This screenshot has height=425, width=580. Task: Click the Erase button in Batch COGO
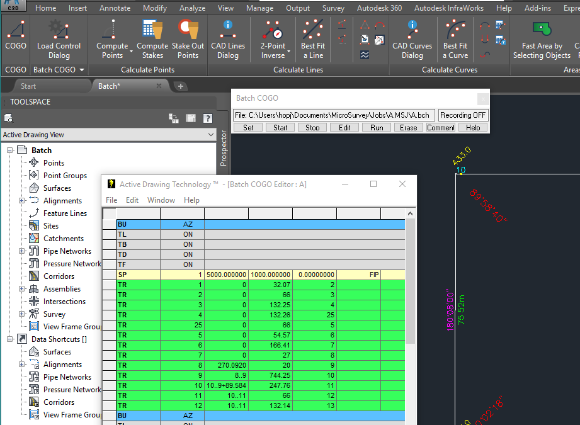pos(408,127)
